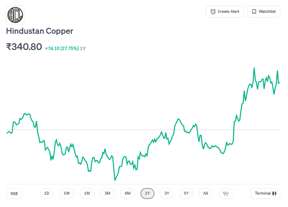Open the Create Alert dialog
The height and width of the screenshot is (207, 288).
[x=225, y=12]
